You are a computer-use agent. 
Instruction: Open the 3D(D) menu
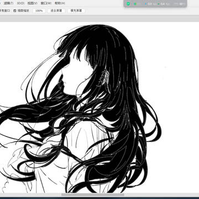20,3
